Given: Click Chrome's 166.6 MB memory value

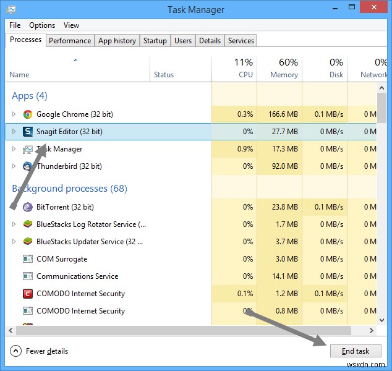Looking at the screenshot, I should tap(283, 114).
